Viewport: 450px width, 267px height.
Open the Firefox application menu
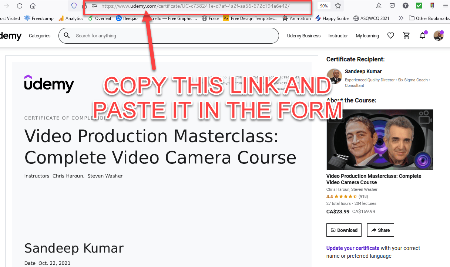coord(445,6)
